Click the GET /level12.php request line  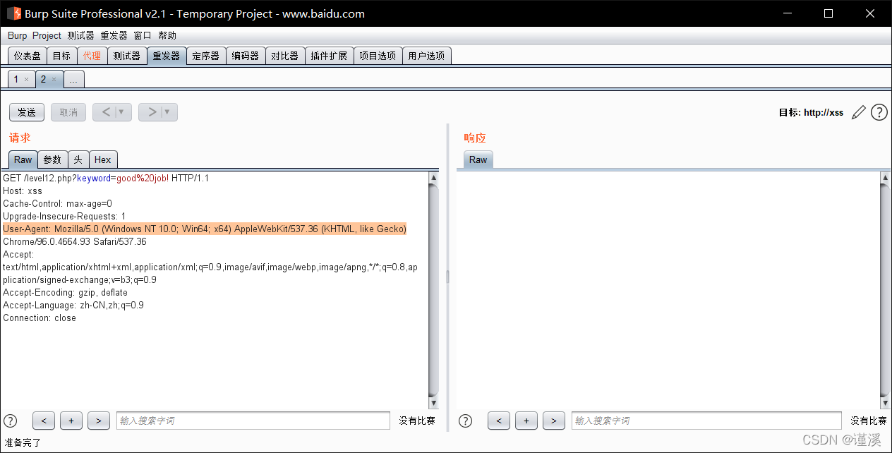point(106,179)
